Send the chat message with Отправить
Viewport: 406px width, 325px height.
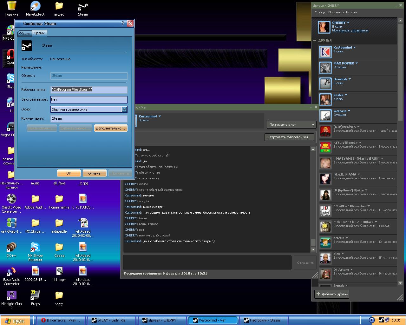click(305, 262)
